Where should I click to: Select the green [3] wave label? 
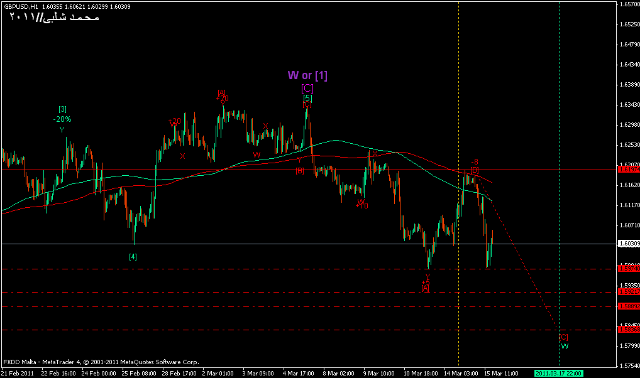62,109
